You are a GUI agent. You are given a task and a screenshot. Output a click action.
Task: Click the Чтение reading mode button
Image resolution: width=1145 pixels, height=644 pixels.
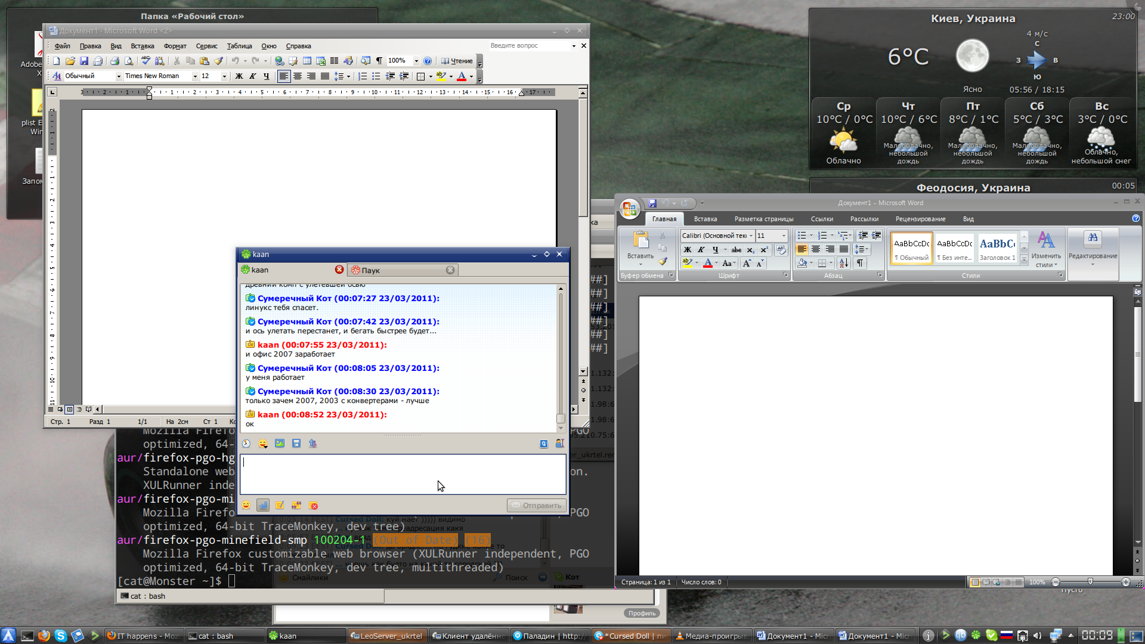[x=457, y=61]
